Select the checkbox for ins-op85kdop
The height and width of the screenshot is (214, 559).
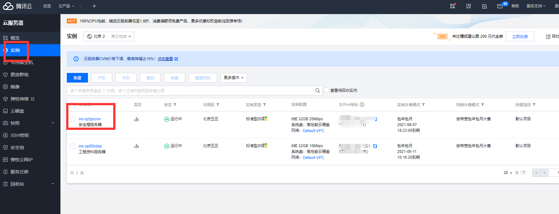(x=73, y=146)
